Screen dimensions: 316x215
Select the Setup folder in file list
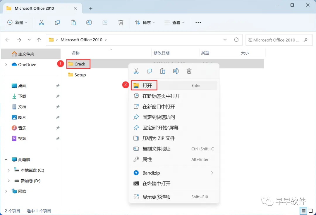pyautogui.click(x=80, y=75)
